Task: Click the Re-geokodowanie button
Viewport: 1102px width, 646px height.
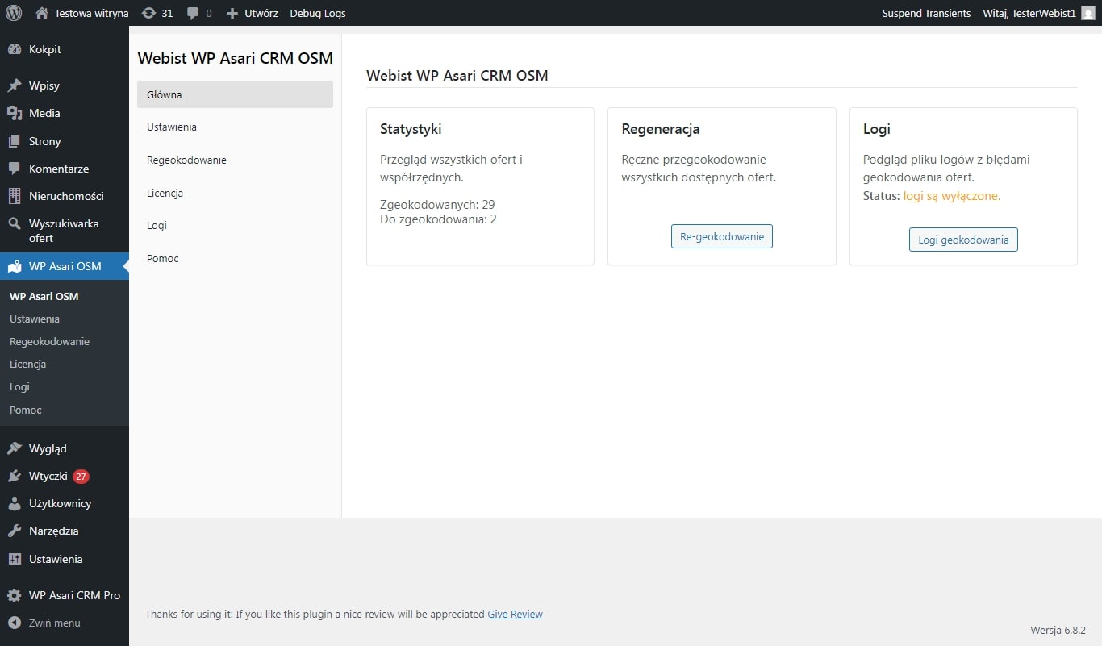Action: coord(721,236)
